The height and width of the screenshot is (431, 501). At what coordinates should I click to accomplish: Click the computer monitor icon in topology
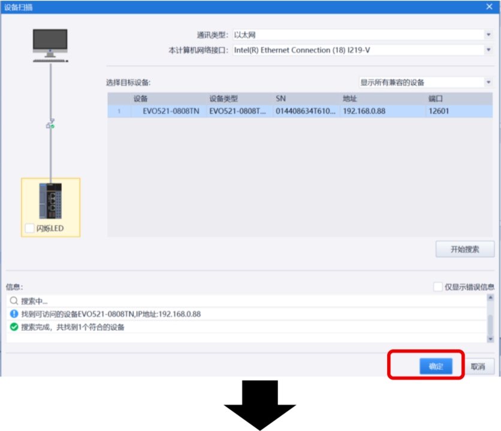(x=51, y=45)
